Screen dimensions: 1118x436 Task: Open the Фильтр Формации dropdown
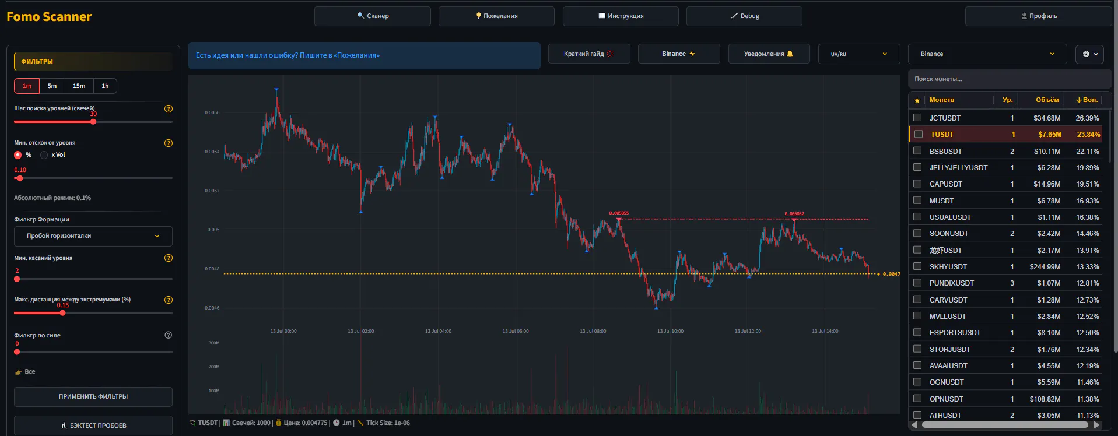point(93,236)
